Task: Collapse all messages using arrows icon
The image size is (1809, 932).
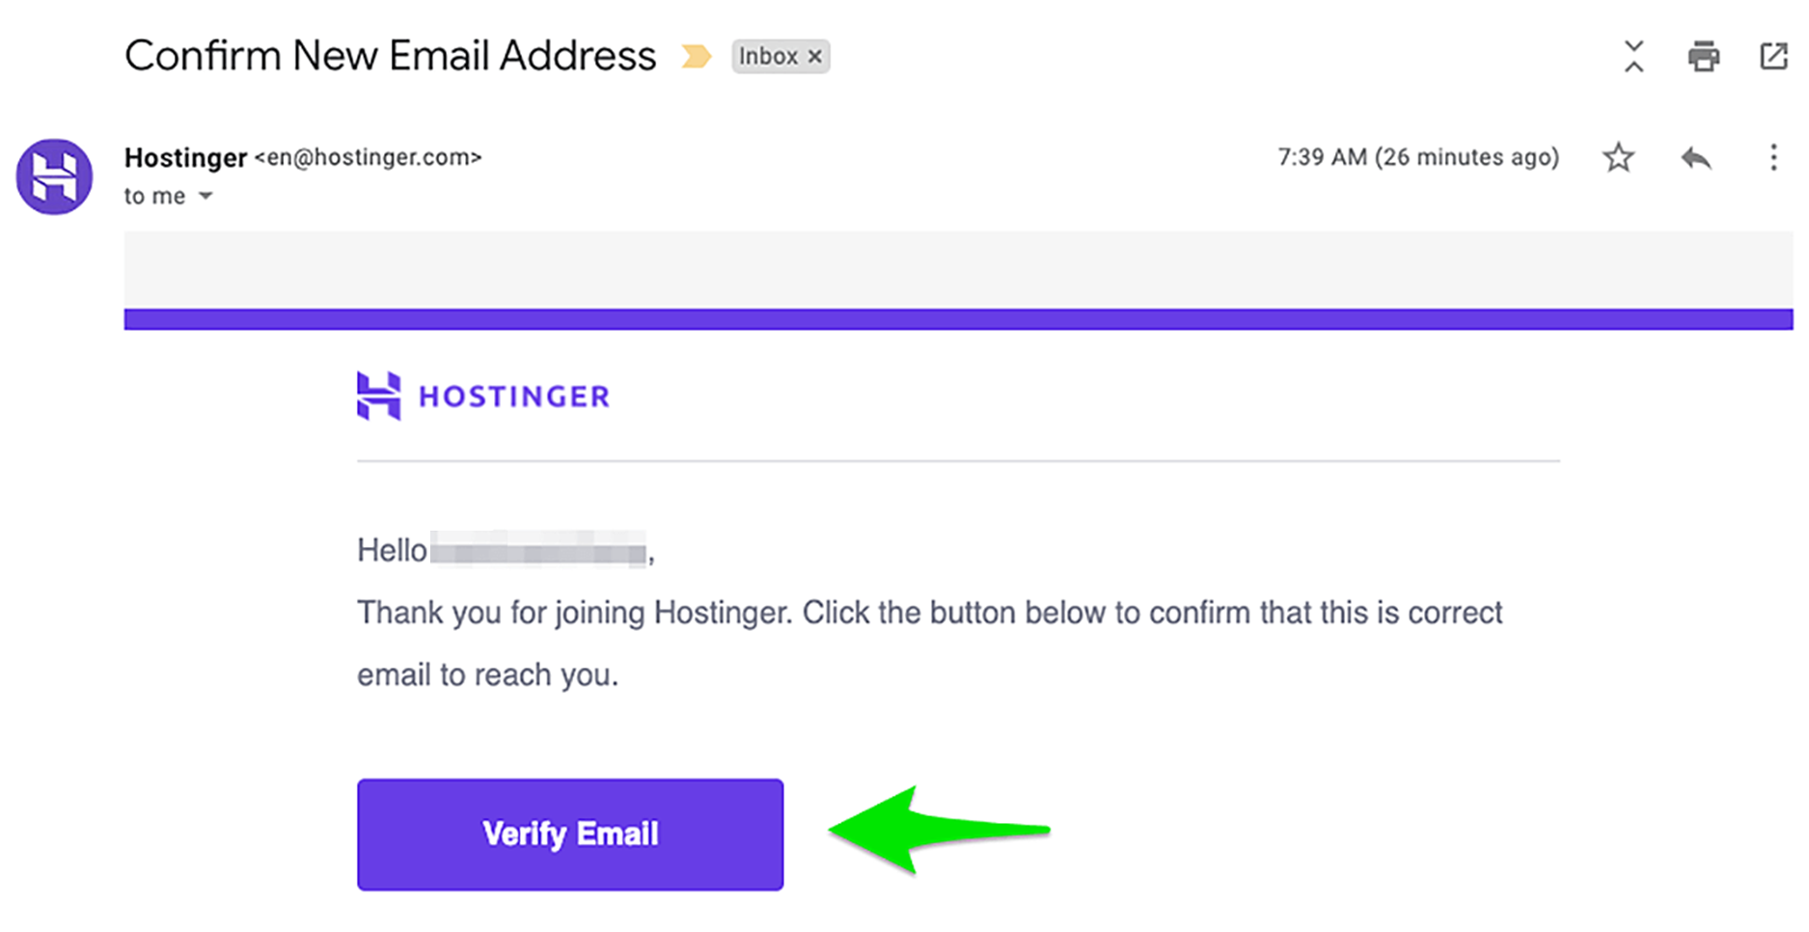Action: click(1633, 56)
